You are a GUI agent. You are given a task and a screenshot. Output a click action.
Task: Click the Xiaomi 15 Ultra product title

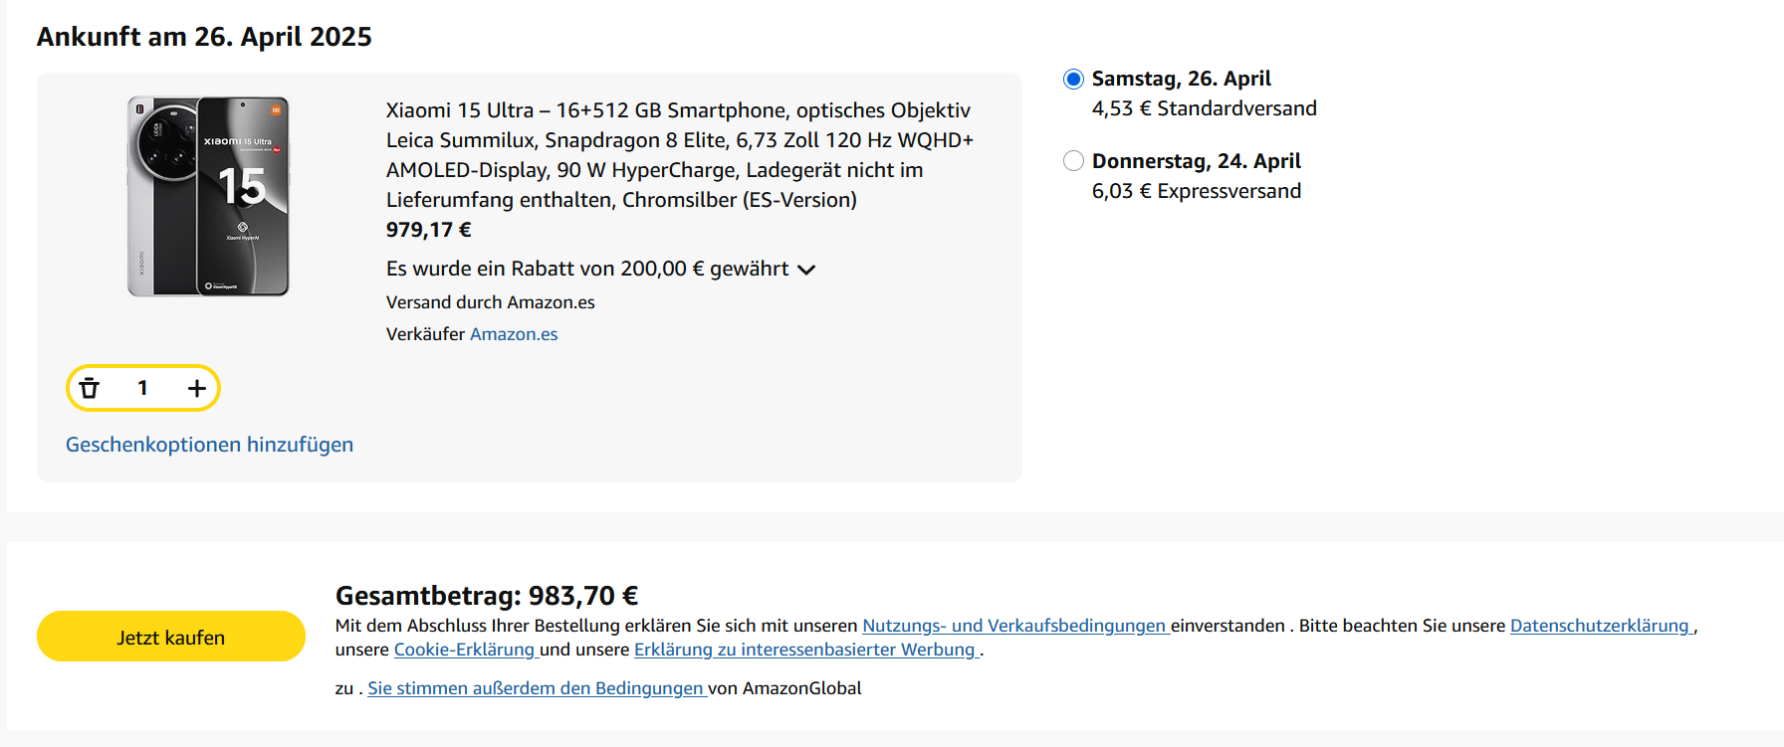[x=680, y=154]
